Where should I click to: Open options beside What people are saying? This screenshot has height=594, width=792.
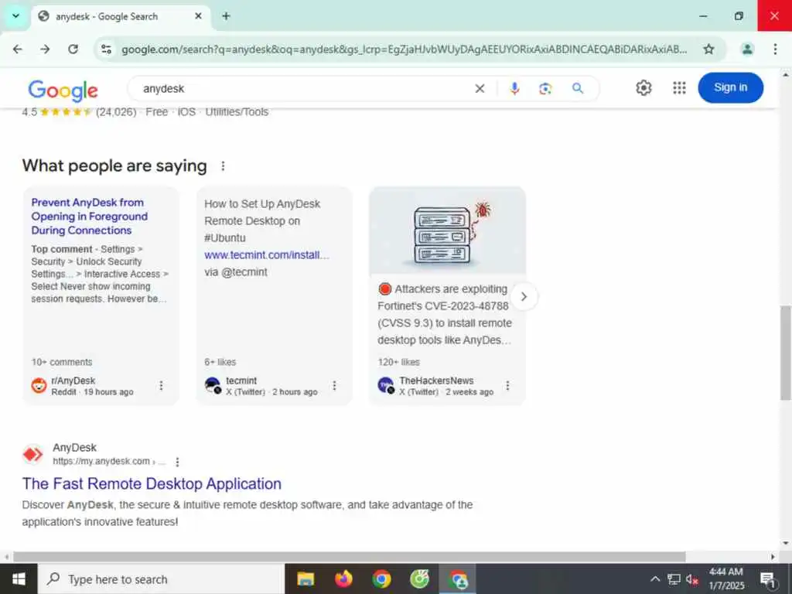(223, 166)
